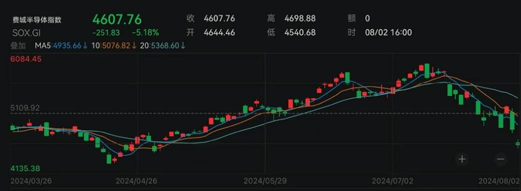Image resolution: width=521 pixels, height=191 pixels.
Task: Click the date label 2024/05/29
Action: (265, 181)
